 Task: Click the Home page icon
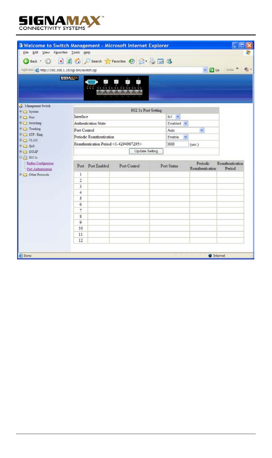pyautogui.click(x=77, y=61)
